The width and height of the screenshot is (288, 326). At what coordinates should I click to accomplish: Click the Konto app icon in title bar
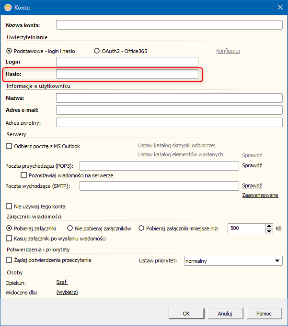pyautogui.click(x=8, y=8)
